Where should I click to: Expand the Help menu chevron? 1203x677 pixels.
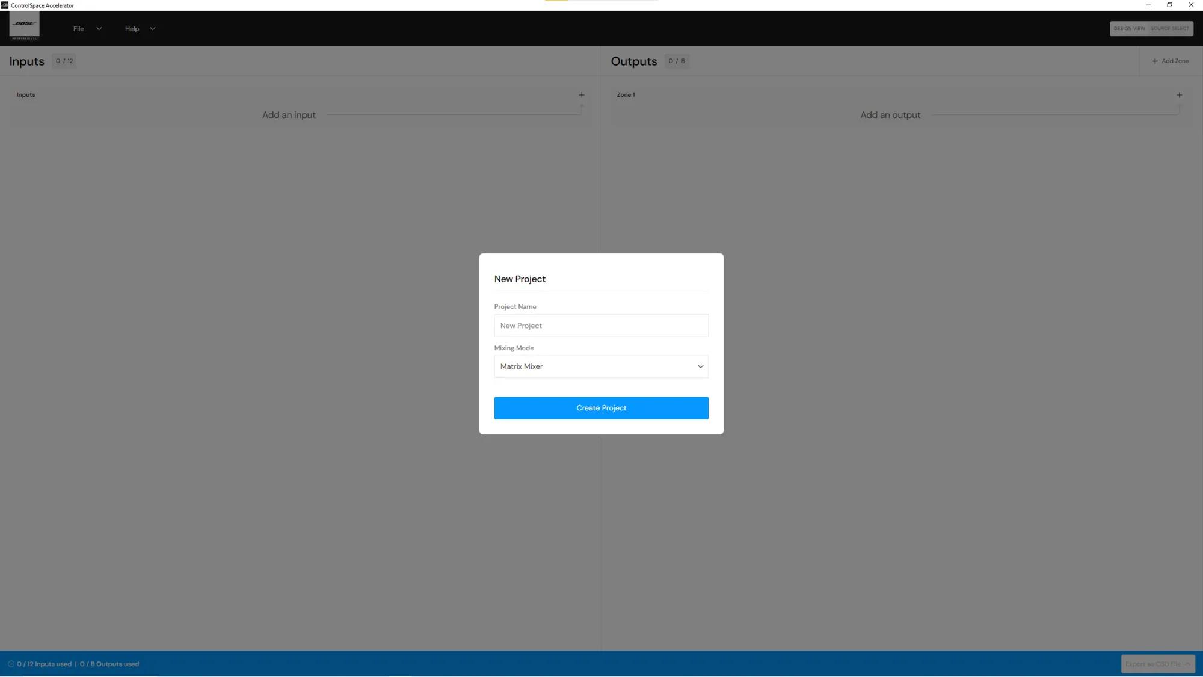pos(152,29)
